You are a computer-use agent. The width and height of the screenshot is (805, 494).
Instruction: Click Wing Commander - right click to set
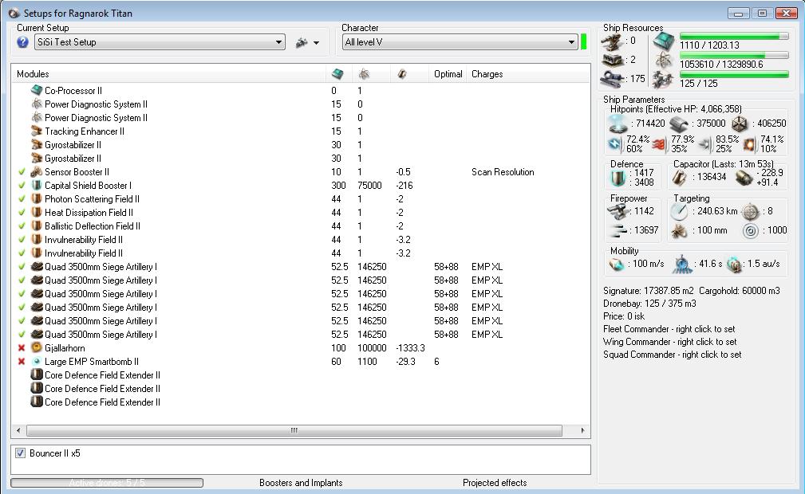pyautogui.click(x=670, y=342)
